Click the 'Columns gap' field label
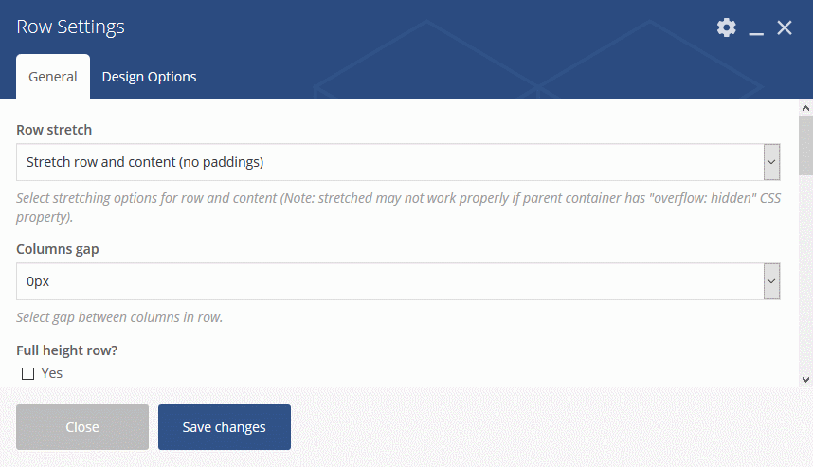813x467 pixels. coord(58,249)
